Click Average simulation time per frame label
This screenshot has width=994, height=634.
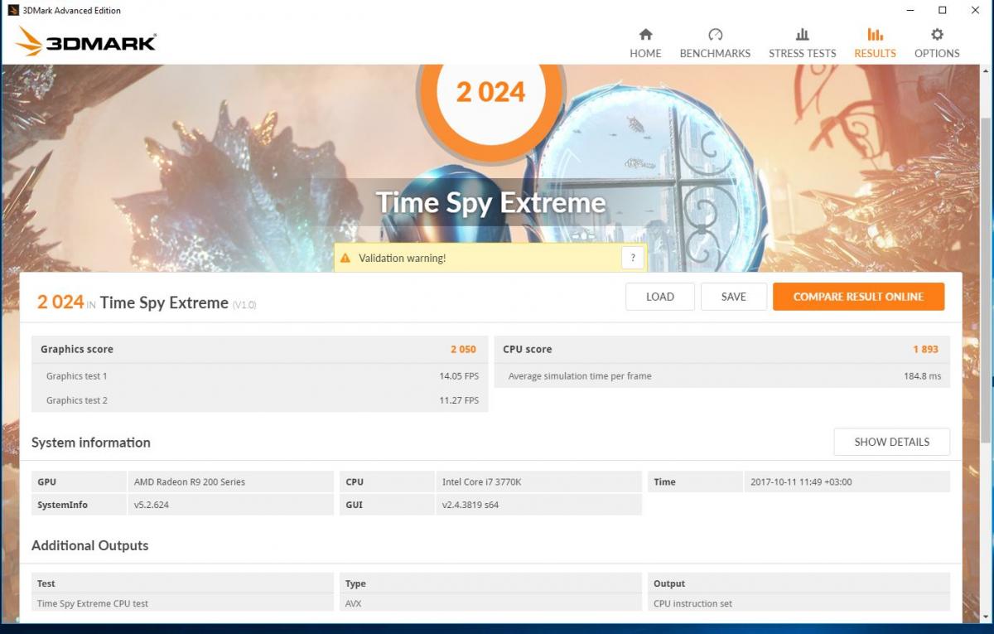pyautogui.click(x=579, y=376)
